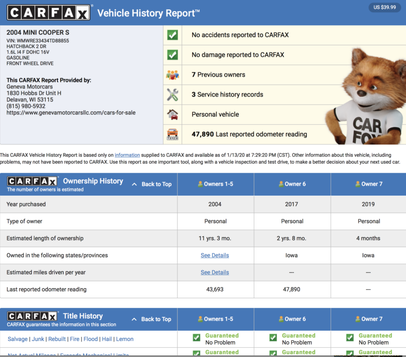
Task: Click the no accidents green checkmark icon
Action: click(172, 35)
